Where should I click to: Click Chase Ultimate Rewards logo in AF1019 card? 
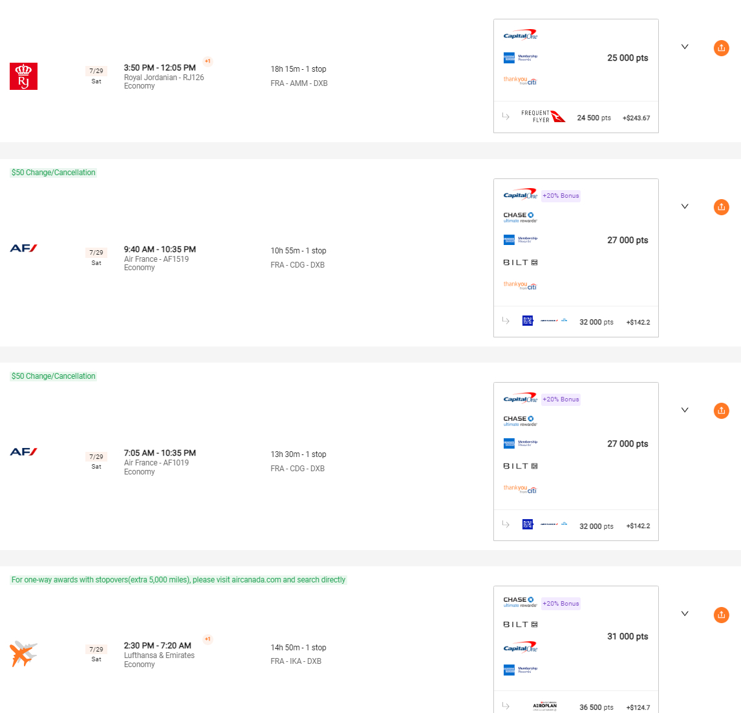(521, 421)
